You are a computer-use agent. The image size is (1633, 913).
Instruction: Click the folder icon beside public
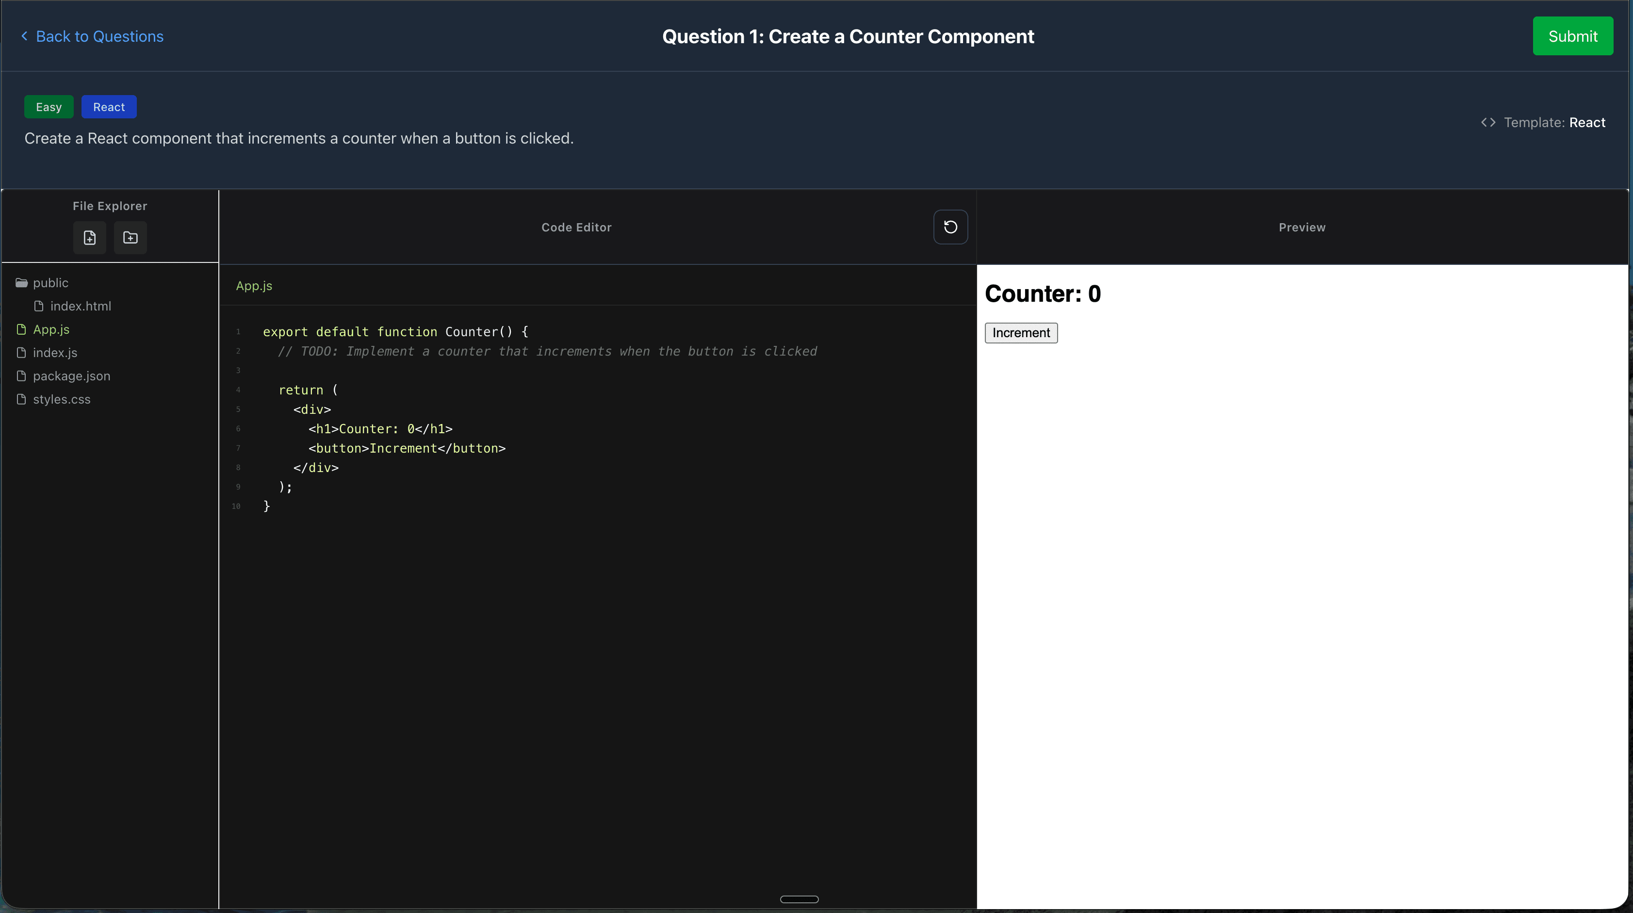point(21,283)
